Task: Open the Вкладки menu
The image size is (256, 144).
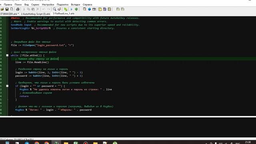Action: tap(76, 4)
